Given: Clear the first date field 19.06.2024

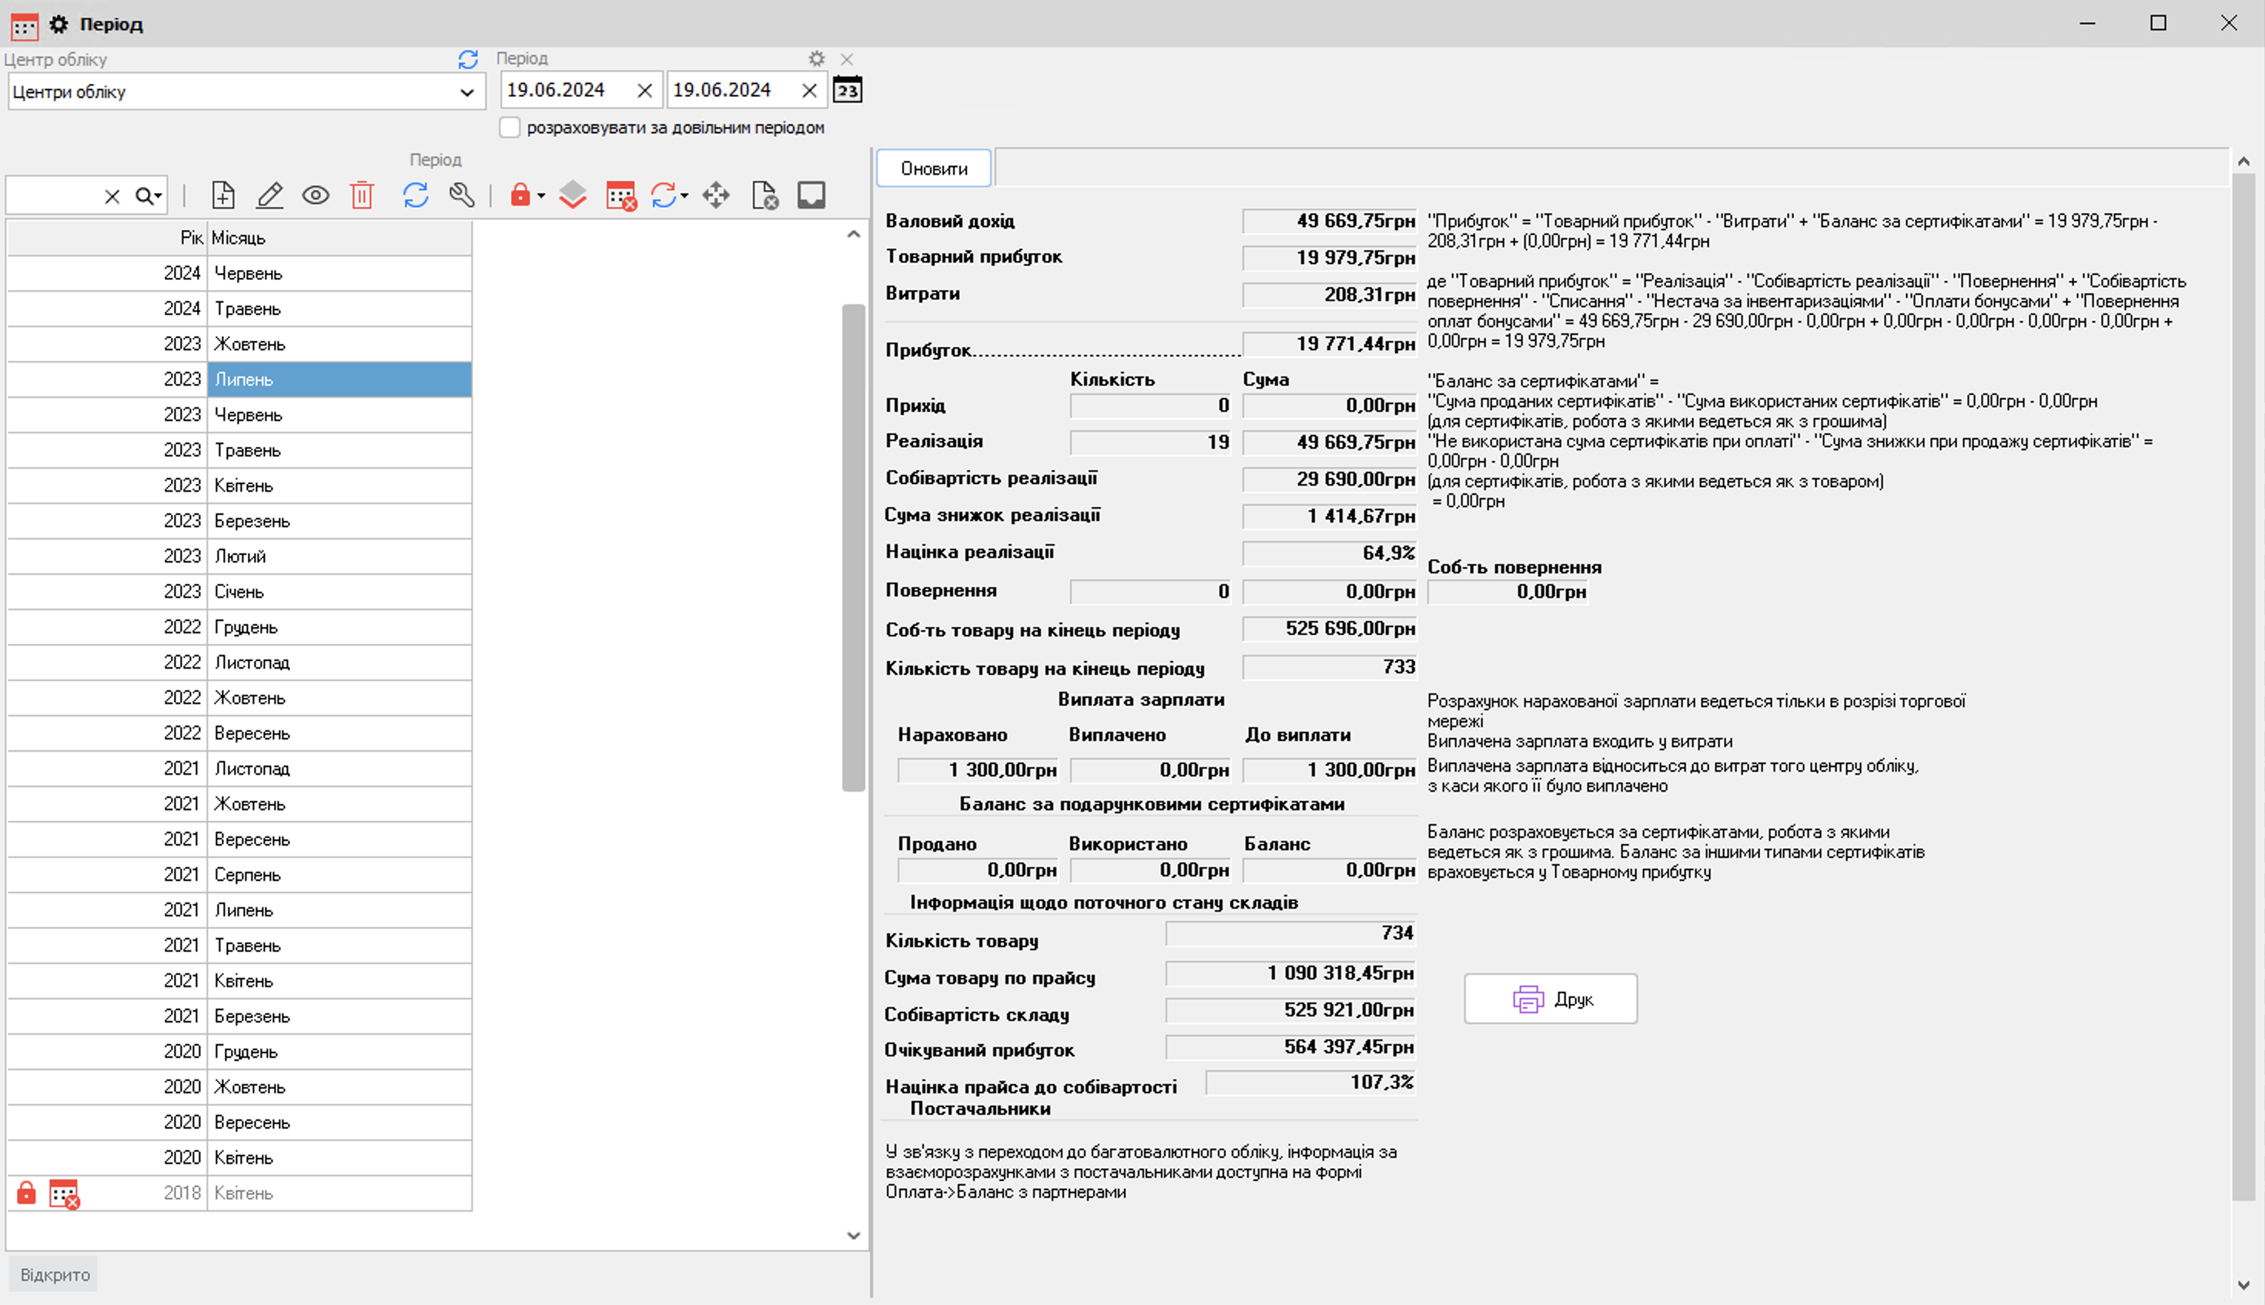Looking at the screenshot, I should 644,91.
